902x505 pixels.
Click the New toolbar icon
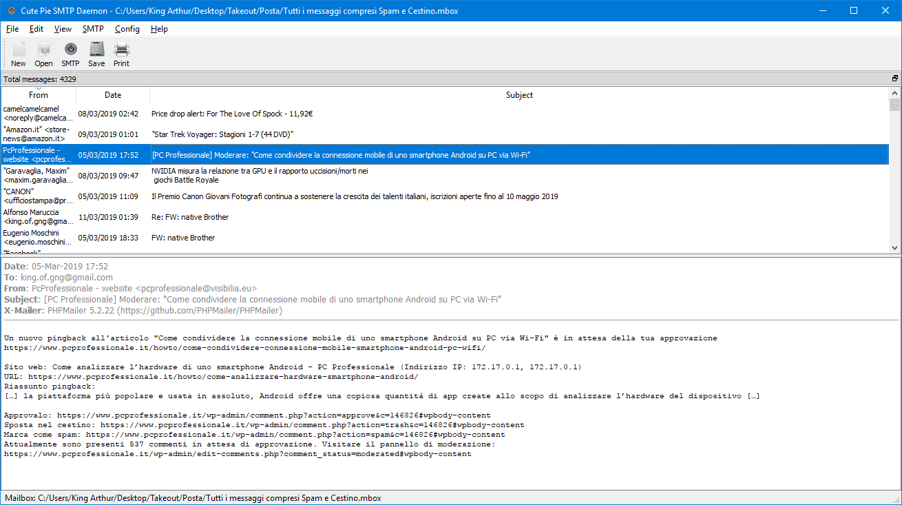[x=19, y=50]
